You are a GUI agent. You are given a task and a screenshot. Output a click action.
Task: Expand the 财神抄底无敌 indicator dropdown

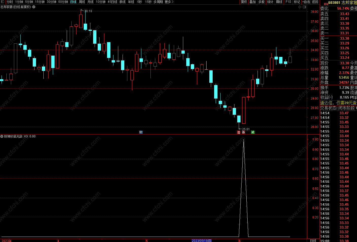coord(2,136)
